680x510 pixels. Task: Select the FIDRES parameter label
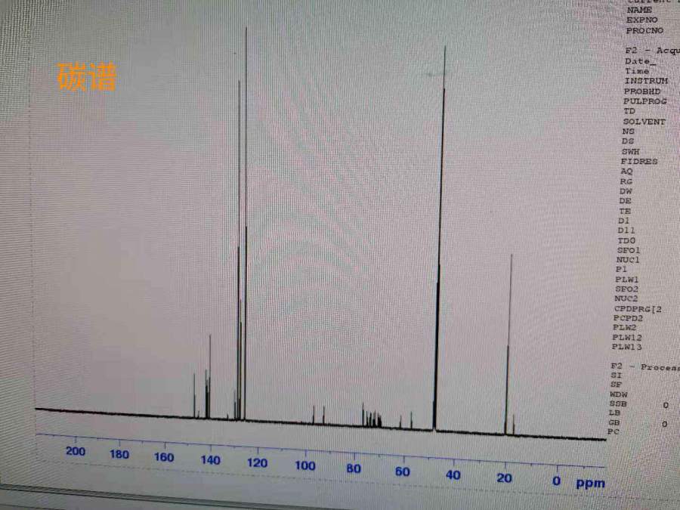click(638, 162)
